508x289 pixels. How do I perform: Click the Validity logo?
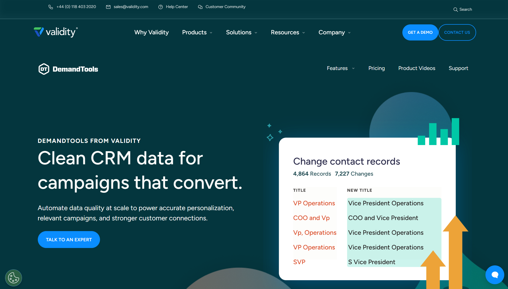point(56,32)
